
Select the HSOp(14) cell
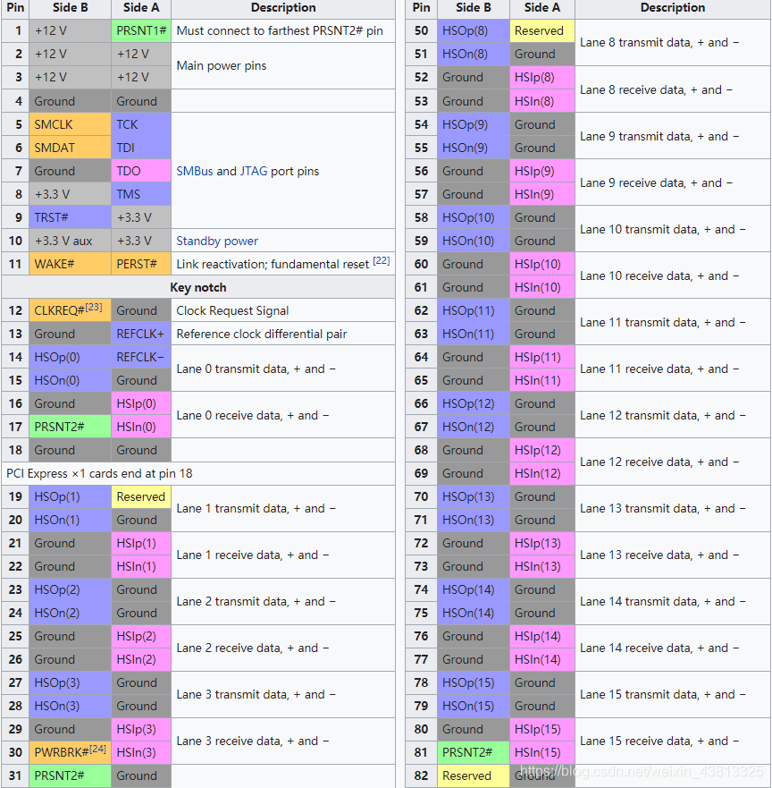pyautogui.click(x=474, y=589)
